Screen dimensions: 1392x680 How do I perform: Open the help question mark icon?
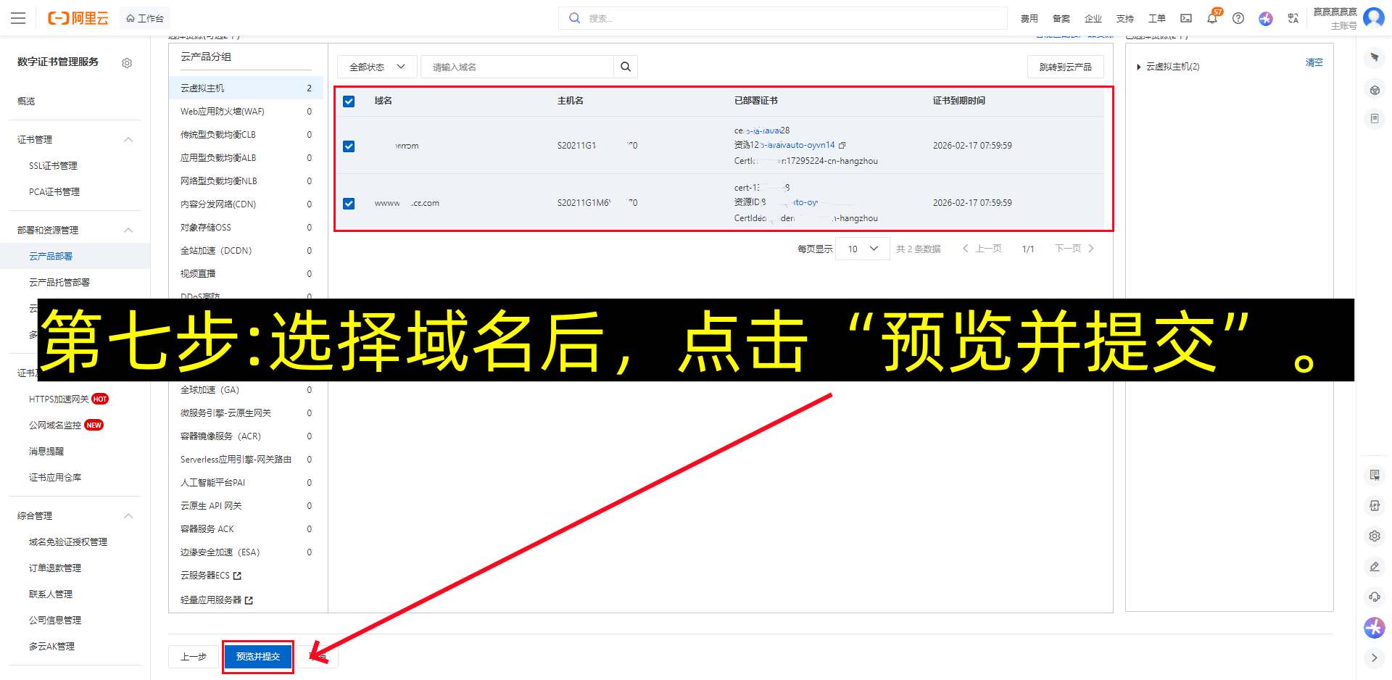[1238, 18]
